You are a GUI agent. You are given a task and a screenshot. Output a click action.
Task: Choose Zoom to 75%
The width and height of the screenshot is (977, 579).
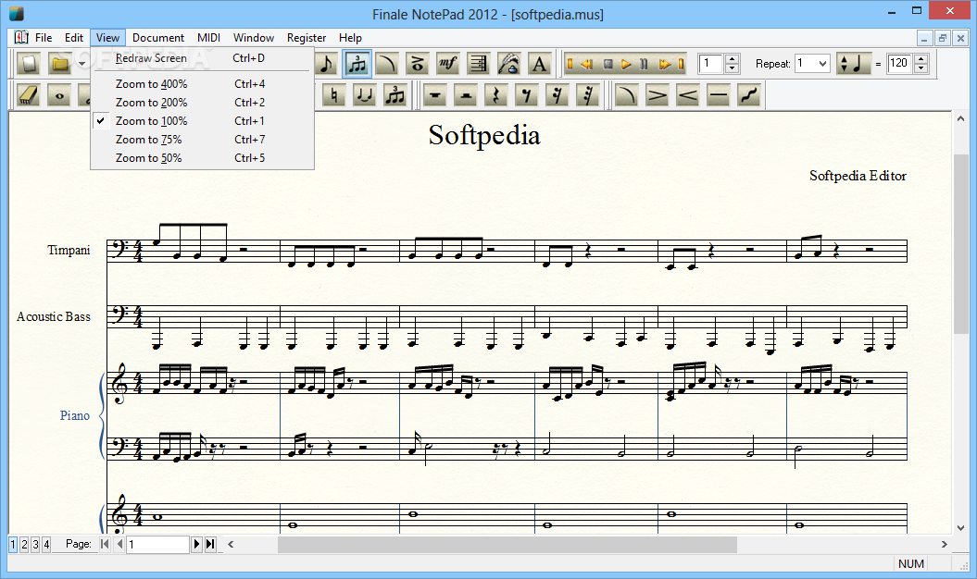[203, 140]
